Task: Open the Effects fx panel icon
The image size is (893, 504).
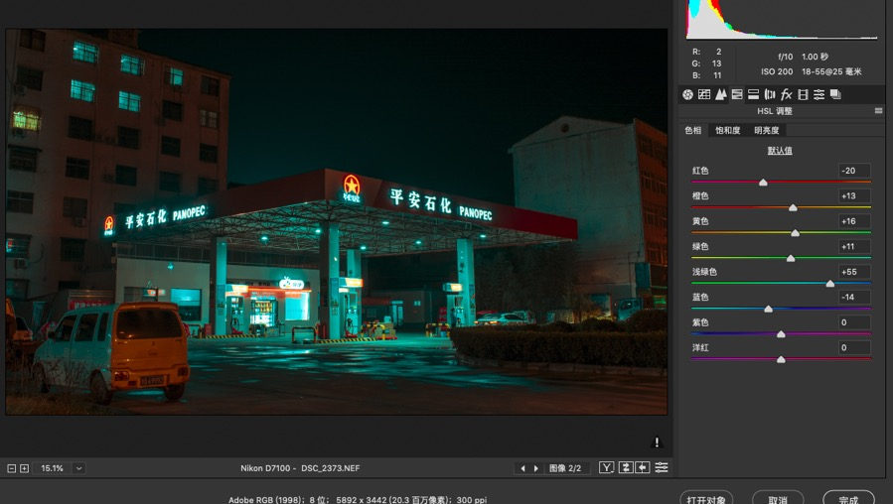Action: [787, 94]
